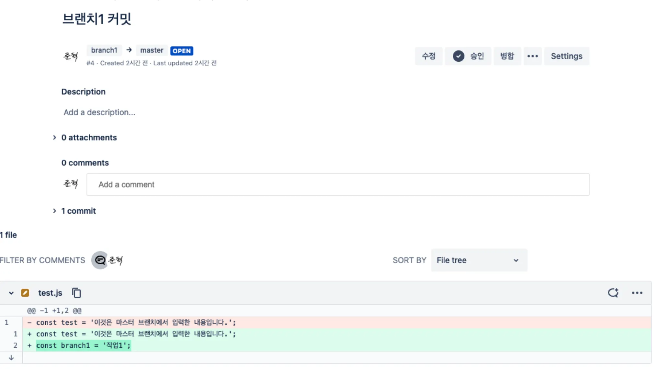The height and width of the screenshot is (369, 656).
Task: Click the add file comment icon
Action: (x=613, y=293)
